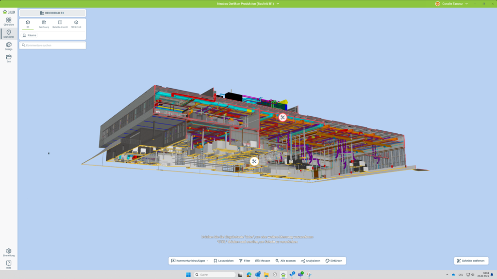Click the Kommentare suchen search field

(52, 45)
